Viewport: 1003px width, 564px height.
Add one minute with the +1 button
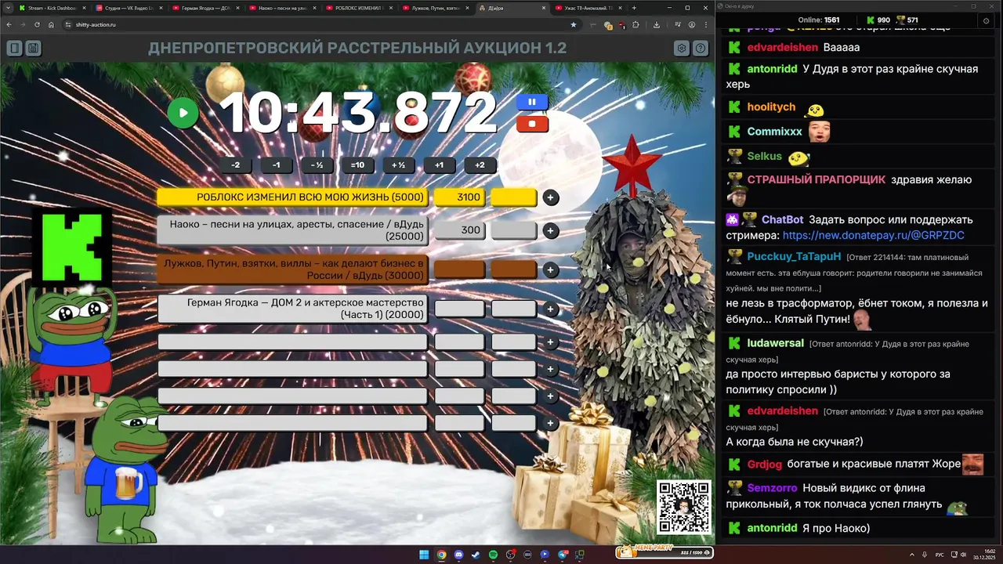point(439,165)
